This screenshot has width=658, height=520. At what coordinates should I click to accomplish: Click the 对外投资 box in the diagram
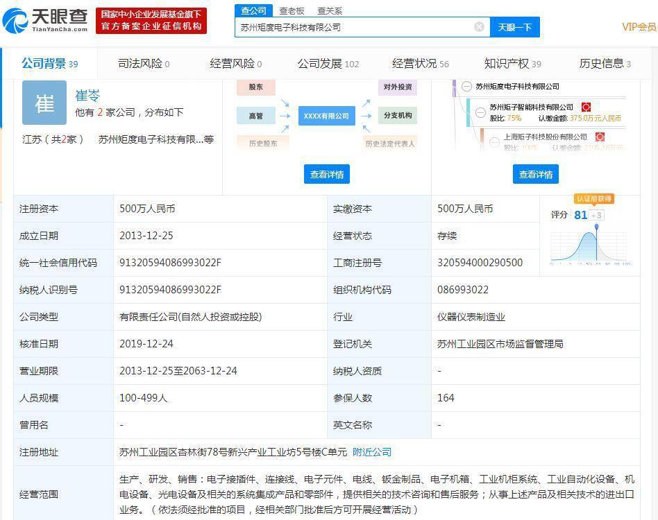point(398,87)
